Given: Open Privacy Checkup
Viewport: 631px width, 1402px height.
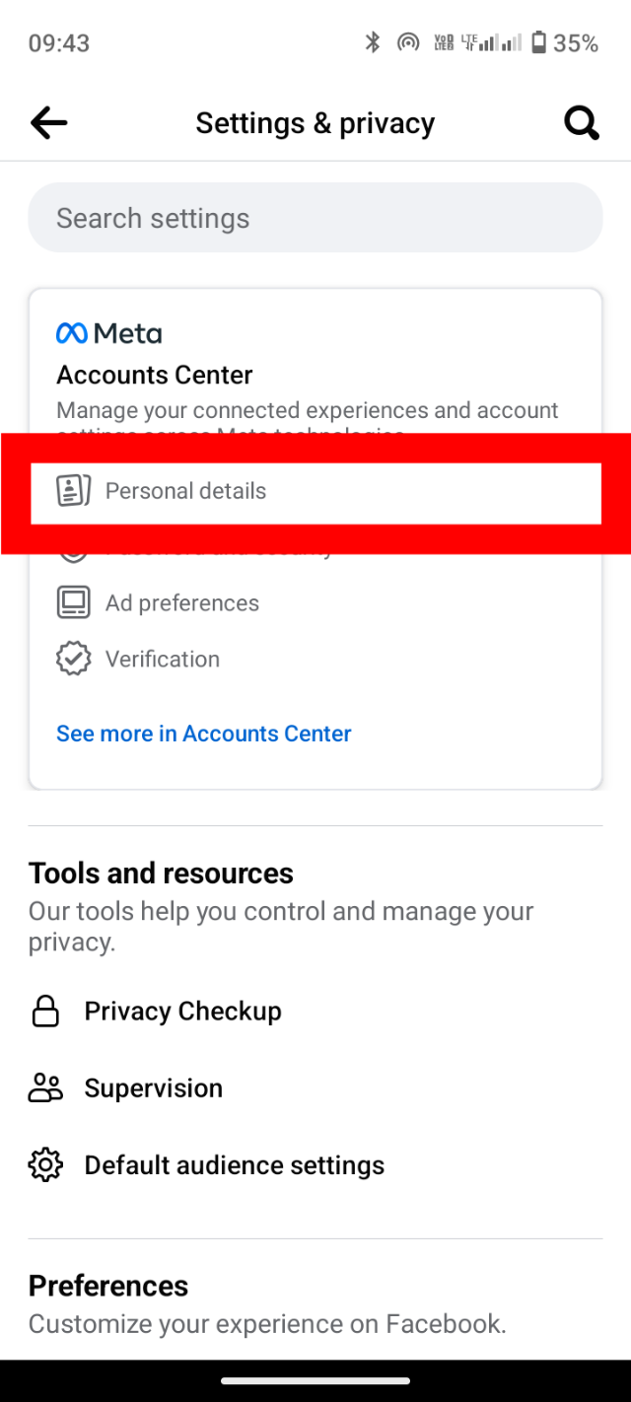Looking at the screenshot, I should coord(182,1012).
